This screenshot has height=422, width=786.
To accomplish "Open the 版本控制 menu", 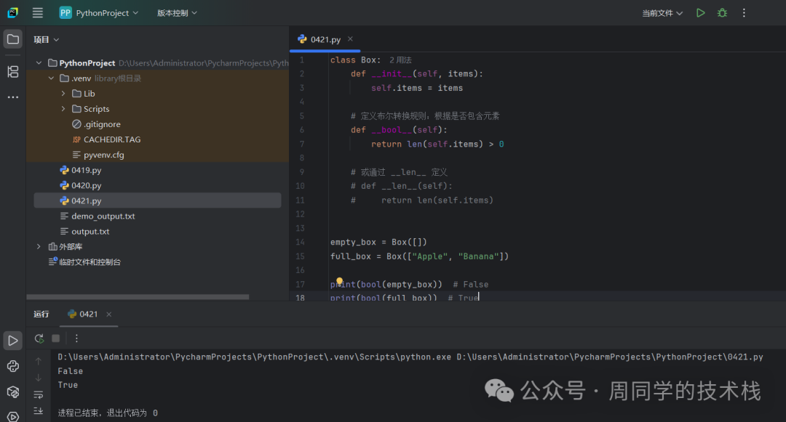I will coord(177,13).
